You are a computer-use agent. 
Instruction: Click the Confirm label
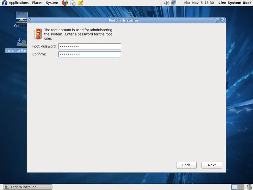click(x=39, y=54)
